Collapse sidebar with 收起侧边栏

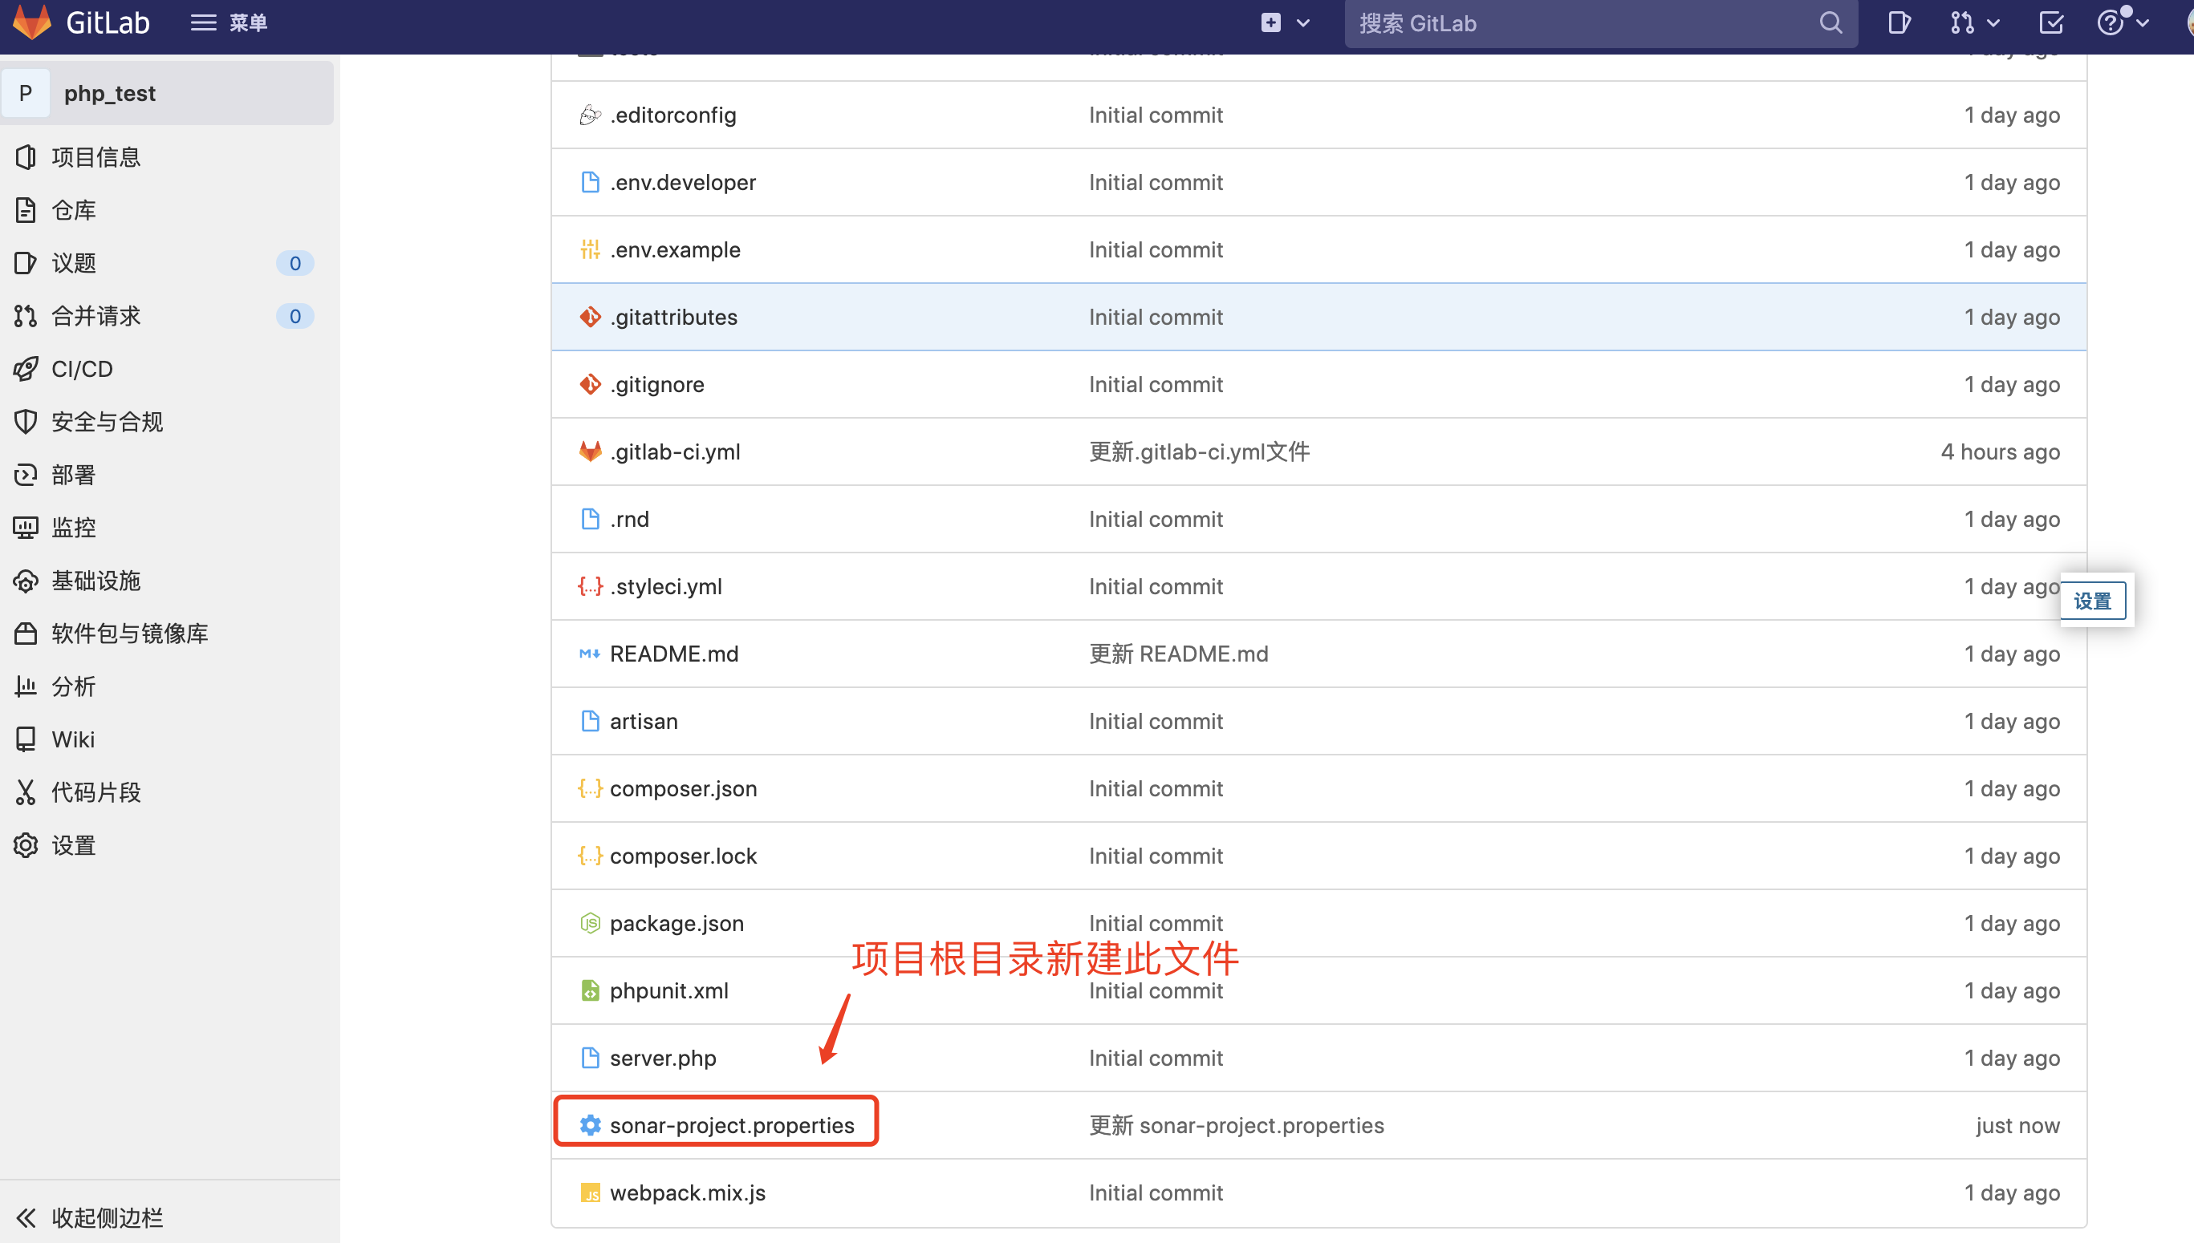click(x=107, y=1217)
